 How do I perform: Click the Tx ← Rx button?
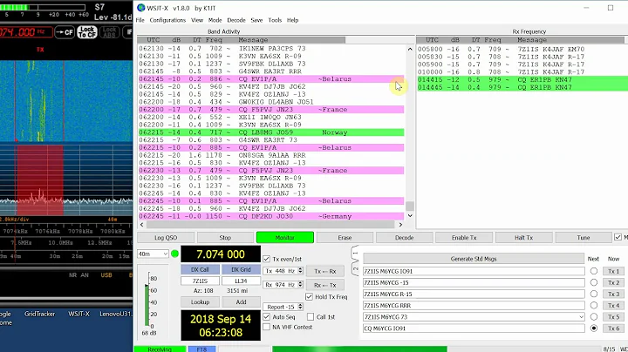(324, 271)
